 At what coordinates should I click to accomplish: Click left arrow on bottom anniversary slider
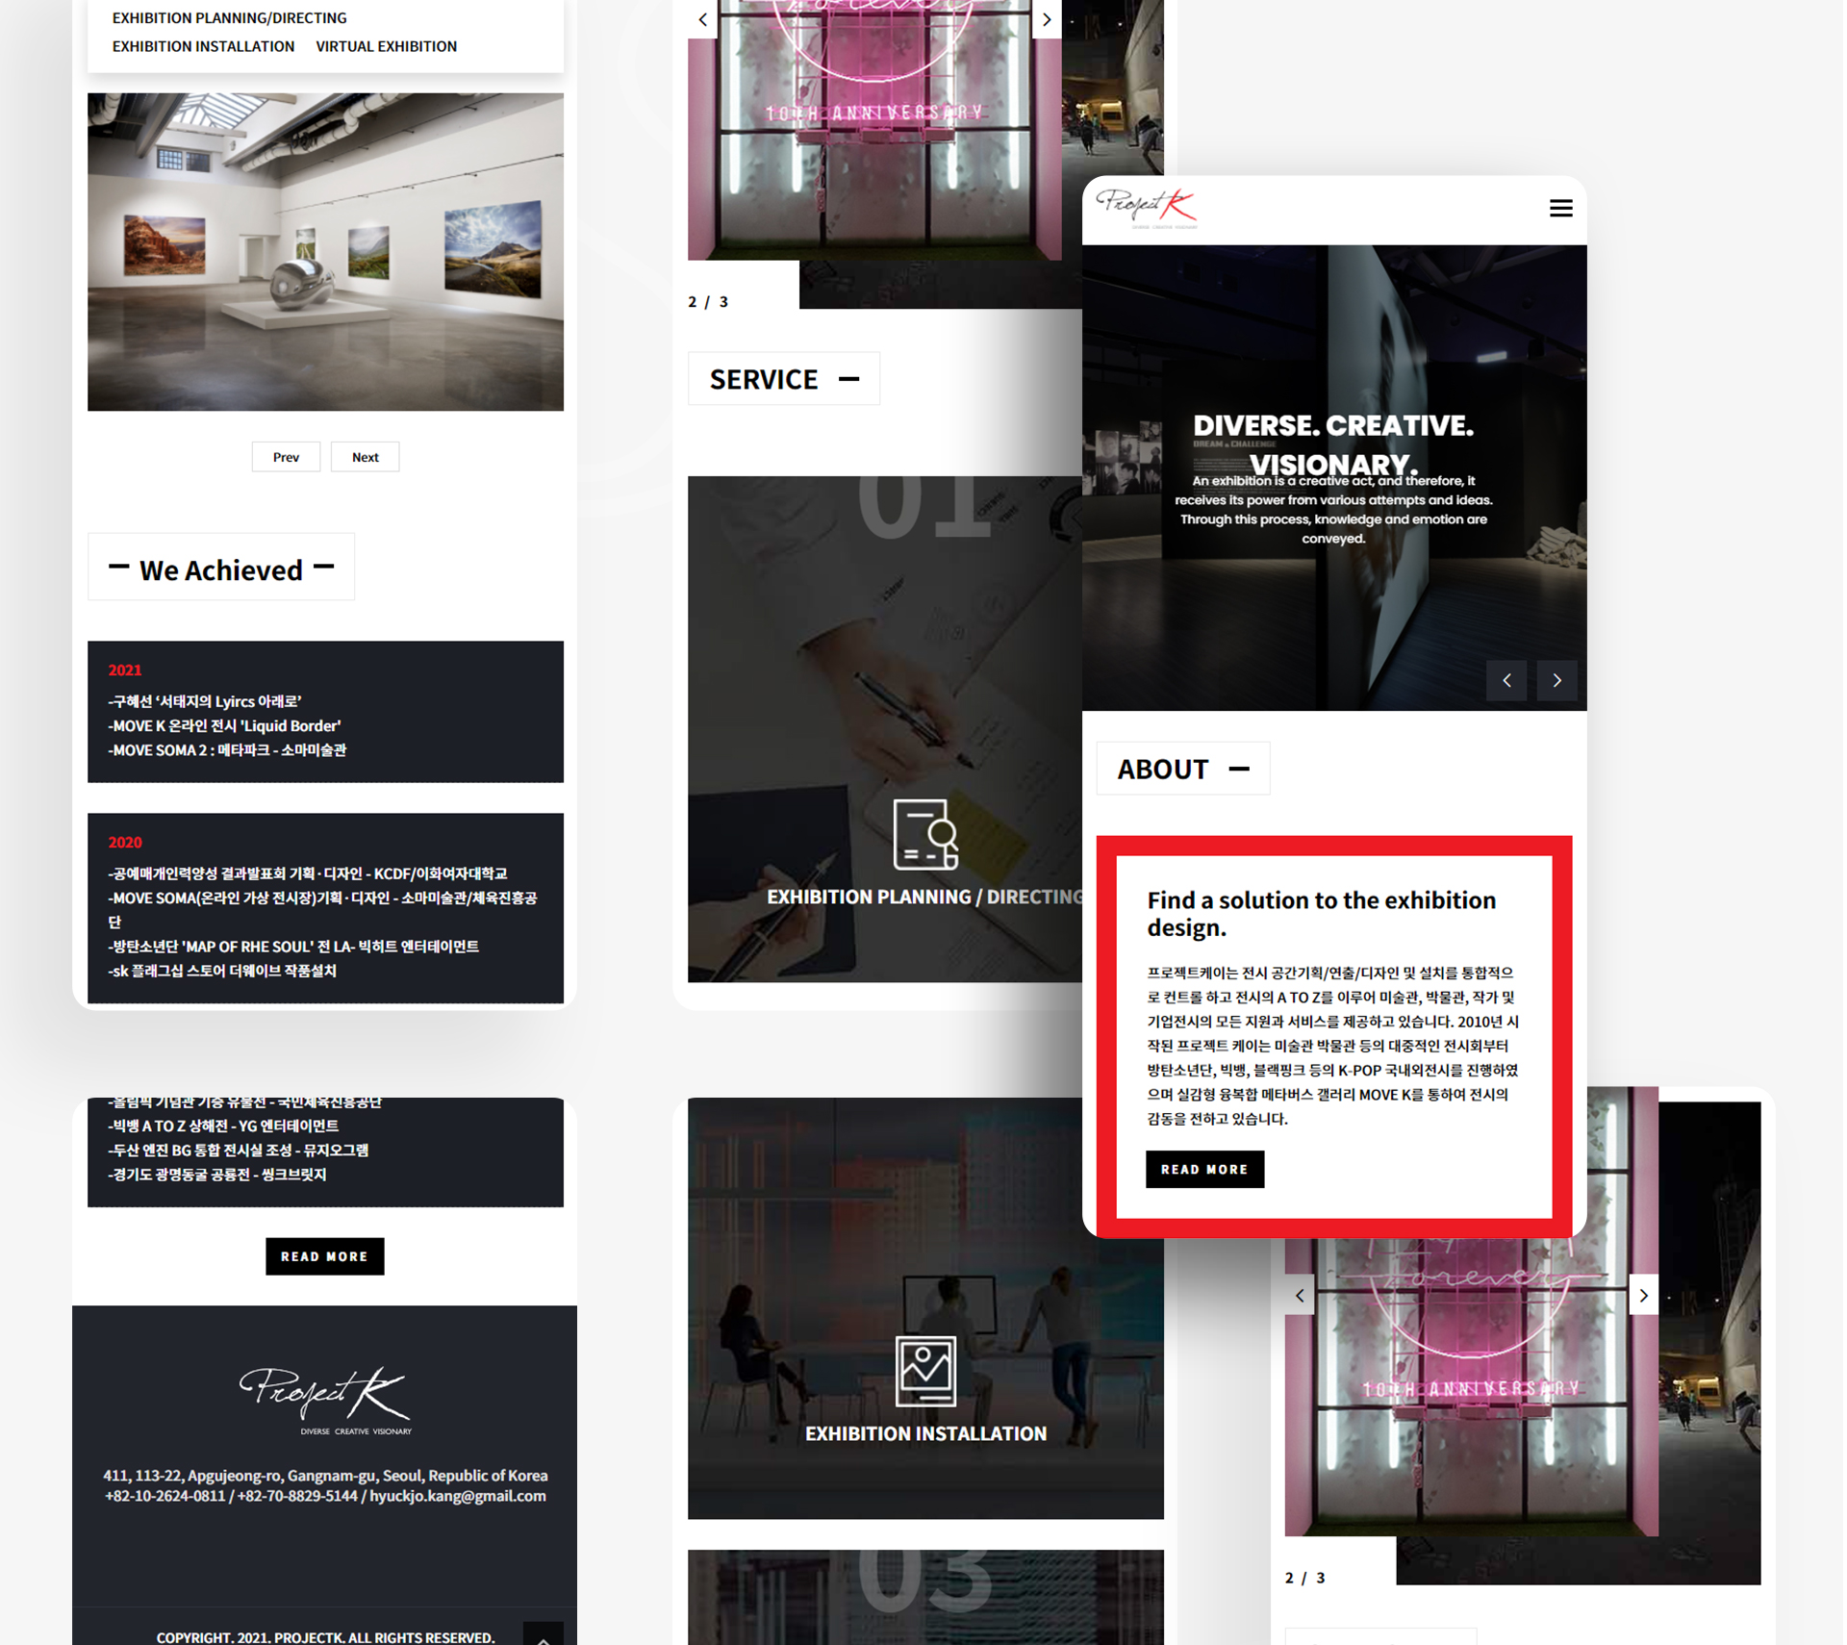click(1300, 1296)
